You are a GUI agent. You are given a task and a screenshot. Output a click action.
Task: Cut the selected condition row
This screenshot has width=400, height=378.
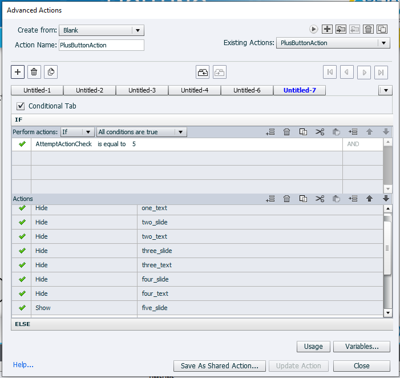tap(320, 132)
